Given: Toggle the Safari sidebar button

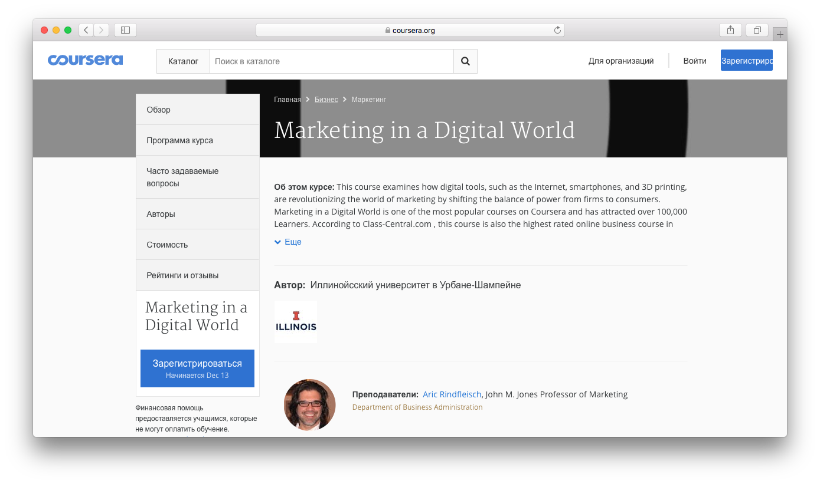Looking at the screenshot, I should point(125,30).
